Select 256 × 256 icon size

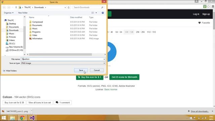tap(140, 32)
